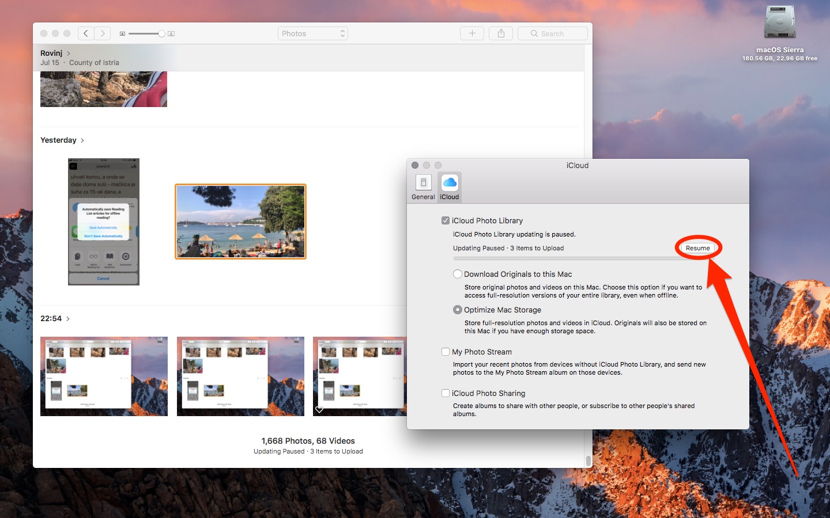Click the back navigation arrow in Photos
Screen dimensions: 830x518
(86, 33)
